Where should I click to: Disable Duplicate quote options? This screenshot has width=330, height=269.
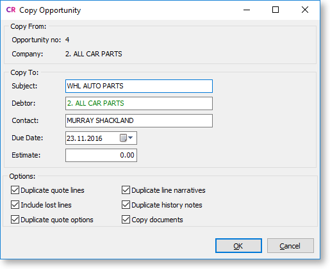pyautogui.click(x=15, y=220)
